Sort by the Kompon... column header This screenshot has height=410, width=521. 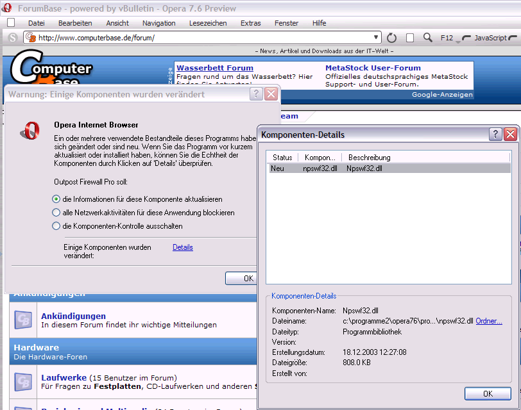pyautogui.click(x=320, y=158)
